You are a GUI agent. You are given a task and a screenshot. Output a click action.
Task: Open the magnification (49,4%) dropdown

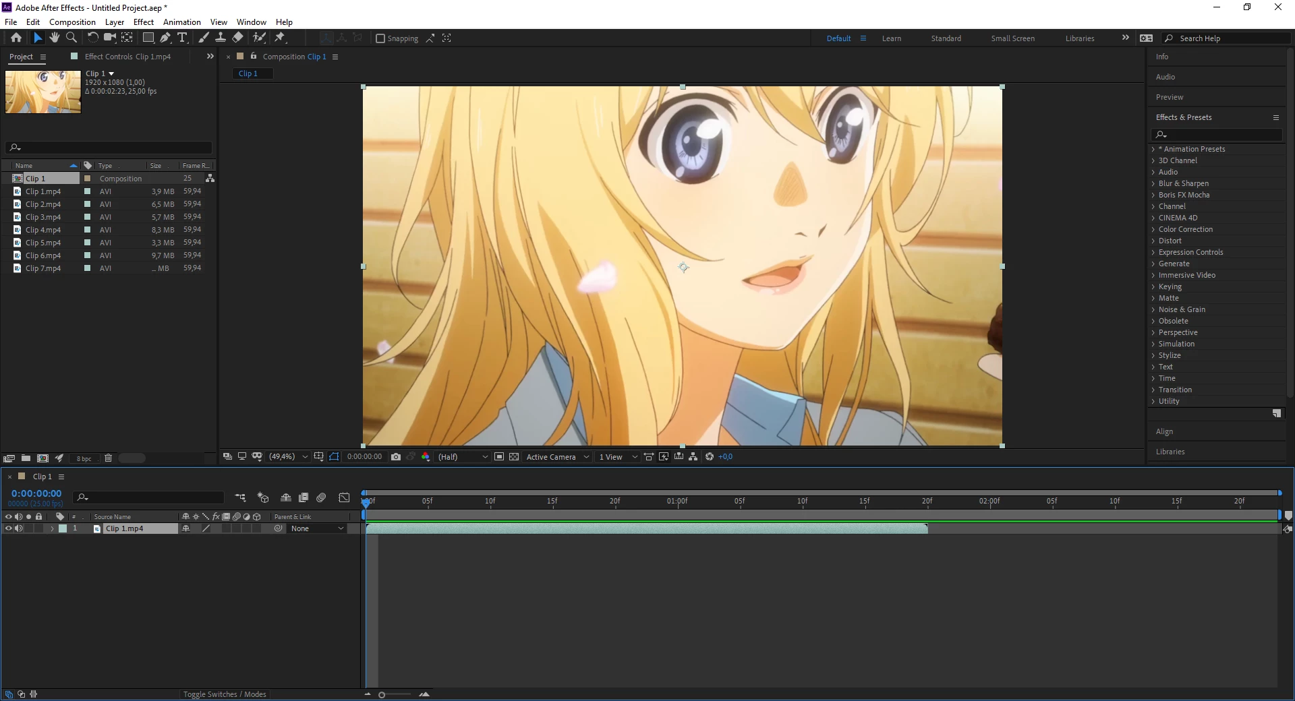(289, 456)
